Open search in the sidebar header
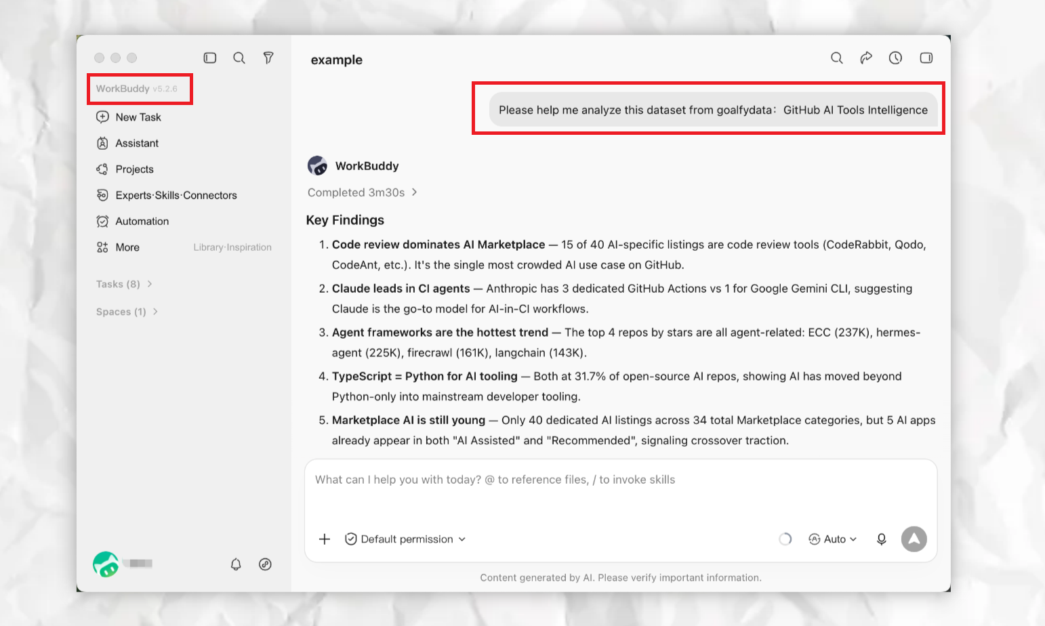 tap(239, 58)
